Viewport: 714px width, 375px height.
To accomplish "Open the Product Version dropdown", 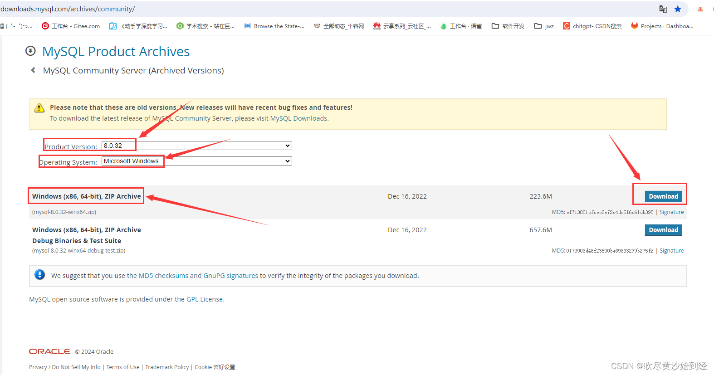I will pyautogui.click(x=197, y=146).
